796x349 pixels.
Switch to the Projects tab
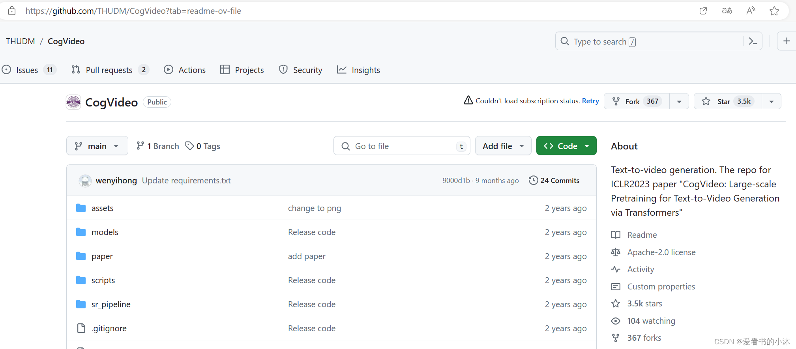(x=242, y=70)
